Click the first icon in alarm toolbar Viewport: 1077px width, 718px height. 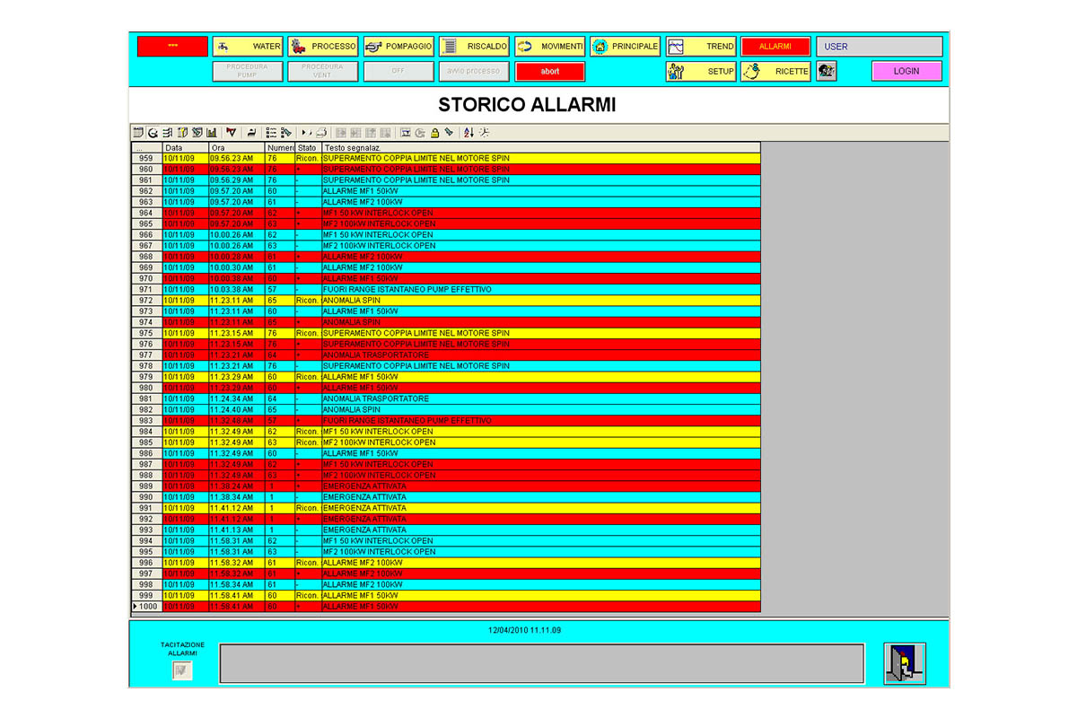point(138,133)
